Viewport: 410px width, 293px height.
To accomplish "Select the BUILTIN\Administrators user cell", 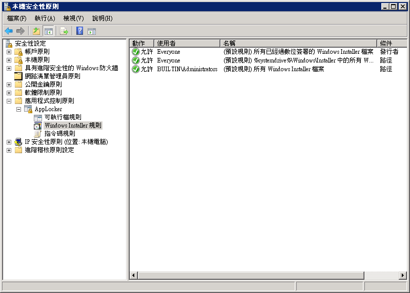I will (187, 69).
